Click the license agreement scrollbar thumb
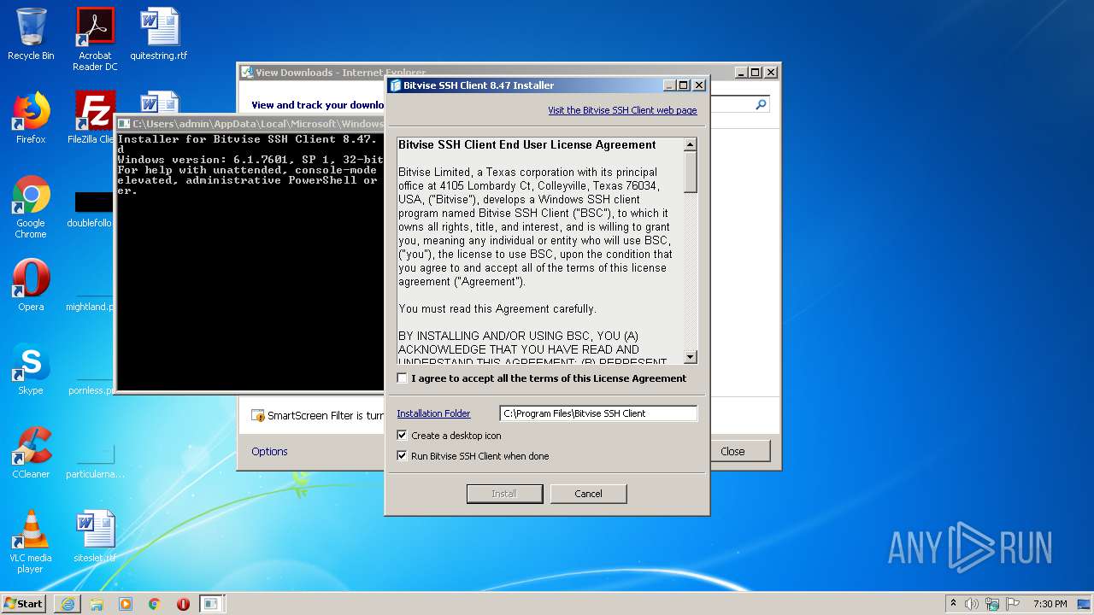The image size is (1094, 615). [x=691, y=172]
